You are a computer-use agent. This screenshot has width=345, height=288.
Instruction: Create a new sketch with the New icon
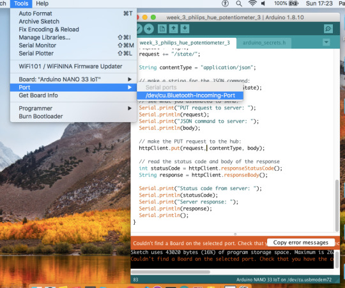(x=162, y=29)
